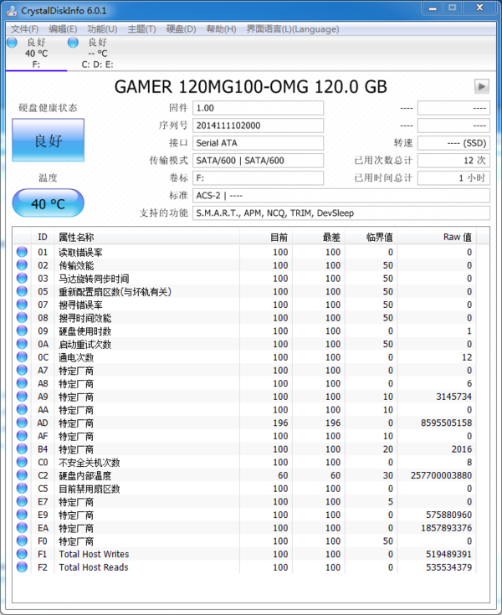Open the 帮助(H) menu
The height and width of the screenshot is (615, 502).
(x=221, y=29)
